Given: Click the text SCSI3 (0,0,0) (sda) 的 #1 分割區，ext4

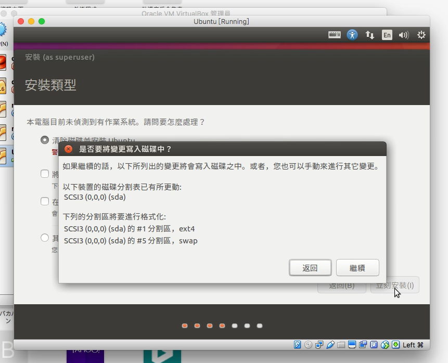Looking at the screenshot, I should (x=129, y=229).
